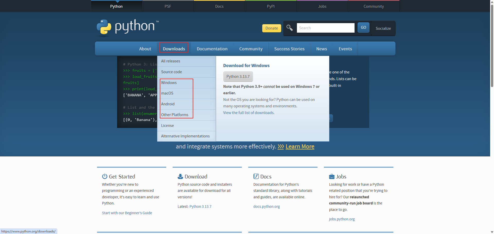Screen dimensions: 494x234
Task: Choose macOS from the Downloads menu
Action: [x=167, y=93]
